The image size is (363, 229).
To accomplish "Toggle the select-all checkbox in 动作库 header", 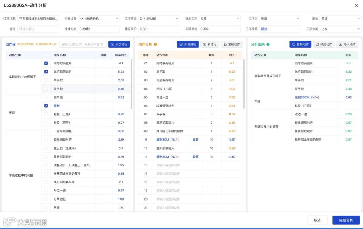I will (46, 55).
